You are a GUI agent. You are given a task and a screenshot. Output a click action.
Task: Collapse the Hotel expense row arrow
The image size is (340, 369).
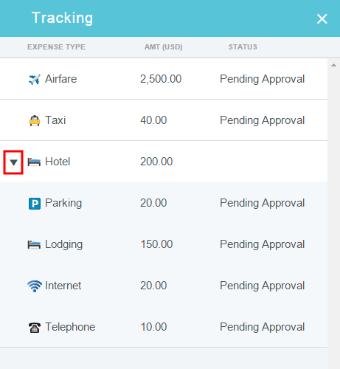(x=13, y=162)
